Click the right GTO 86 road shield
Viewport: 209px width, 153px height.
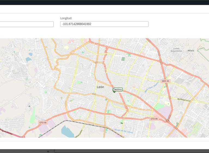154,119
